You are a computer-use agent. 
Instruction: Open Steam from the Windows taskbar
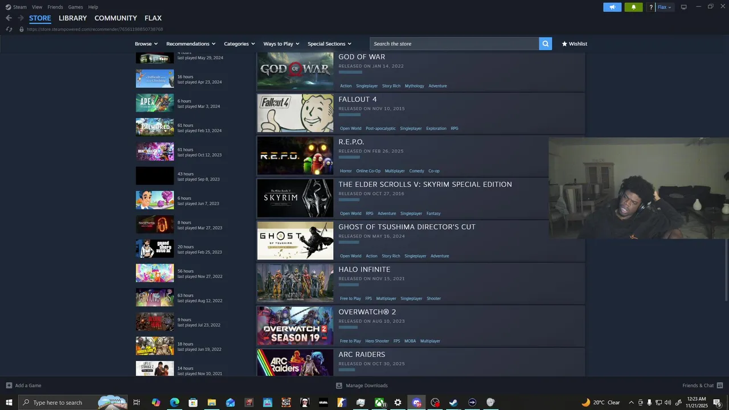(x=453, y=403)
